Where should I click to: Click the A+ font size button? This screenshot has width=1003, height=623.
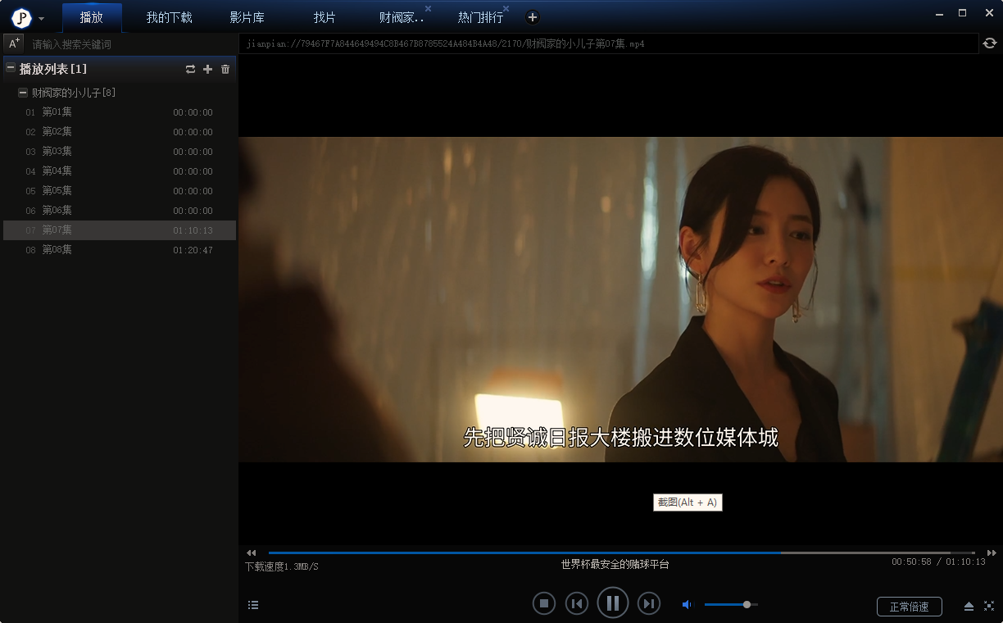click(14, 43)
